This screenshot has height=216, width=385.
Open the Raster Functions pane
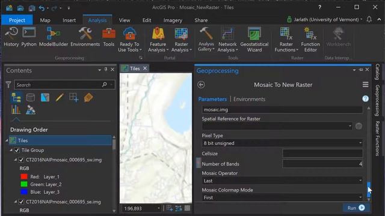click(x=286, y=40)
